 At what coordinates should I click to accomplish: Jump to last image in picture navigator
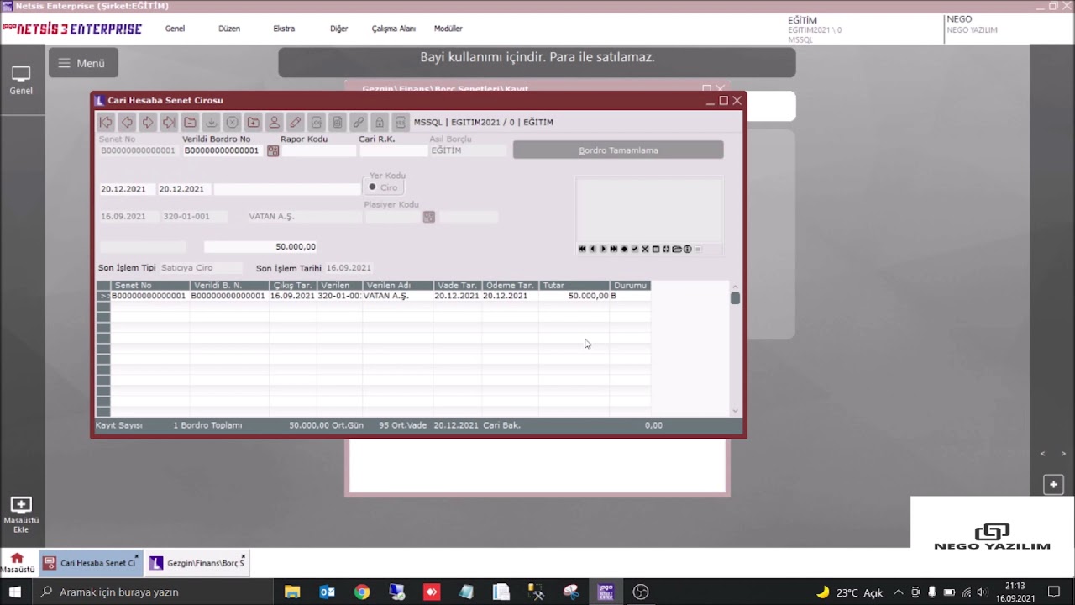614,249
